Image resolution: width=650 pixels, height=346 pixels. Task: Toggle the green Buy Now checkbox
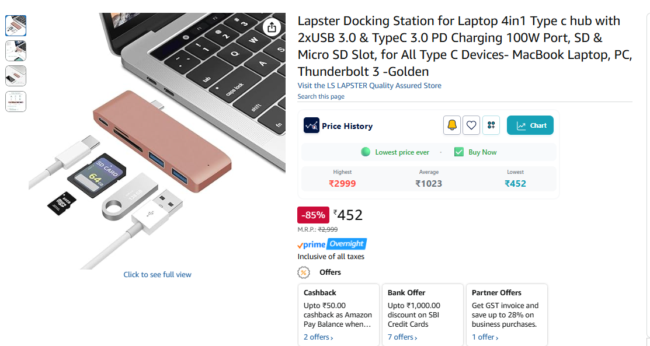tap(459, 152)
